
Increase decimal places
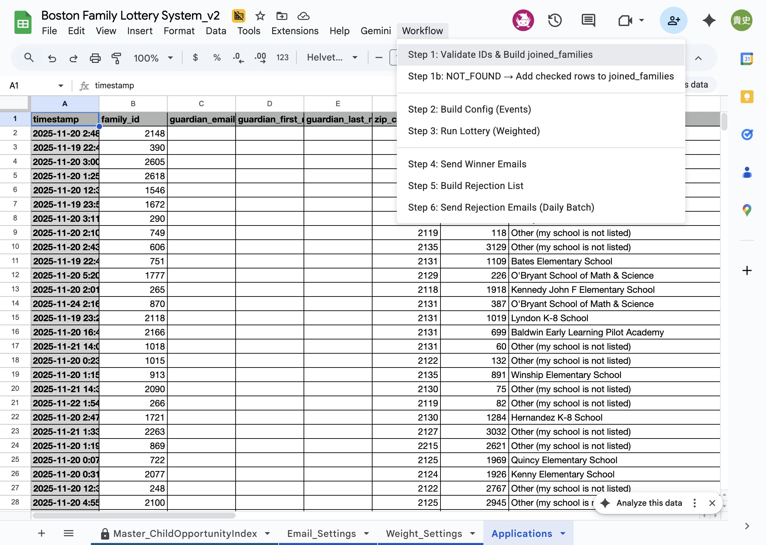(260, 58)
